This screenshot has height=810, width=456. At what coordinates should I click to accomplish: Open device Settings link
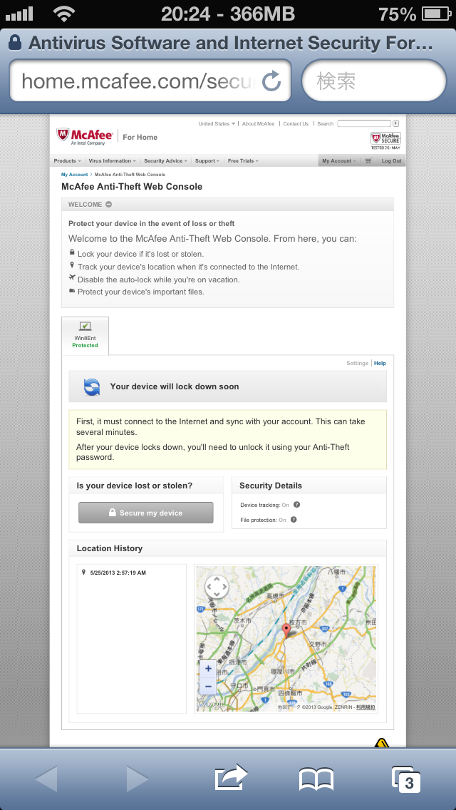pyautogui.click(x=358, y=363)
